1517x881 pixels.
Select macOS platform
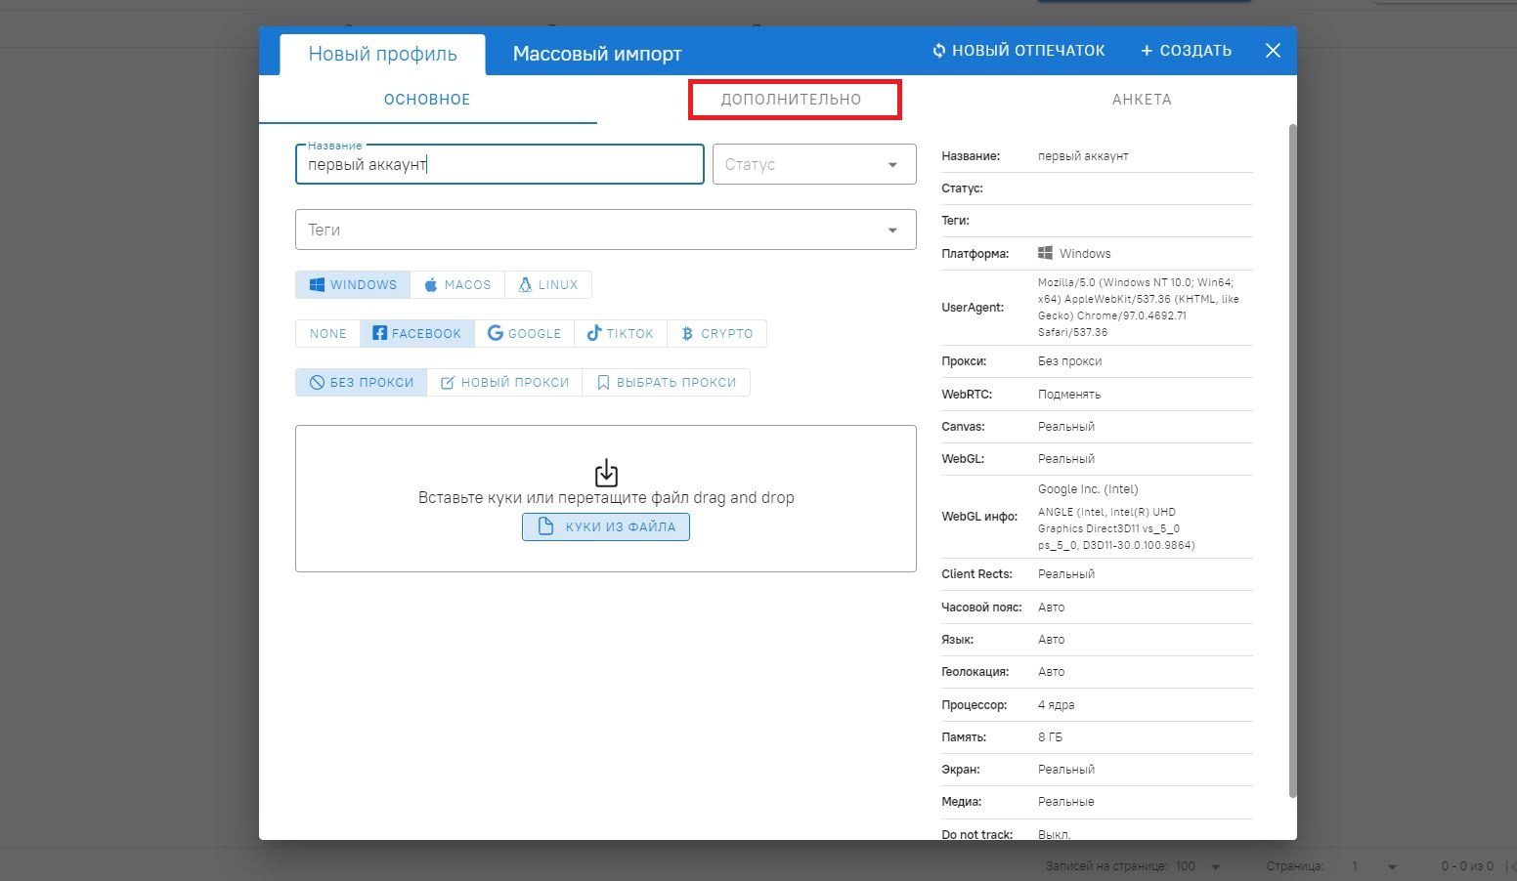pyautogui.click(x=457, y=285)
